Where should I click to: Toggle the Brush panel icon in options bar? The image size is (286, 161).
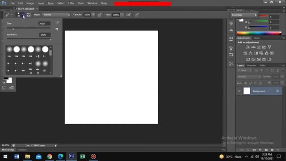click(x=29, y=15)
